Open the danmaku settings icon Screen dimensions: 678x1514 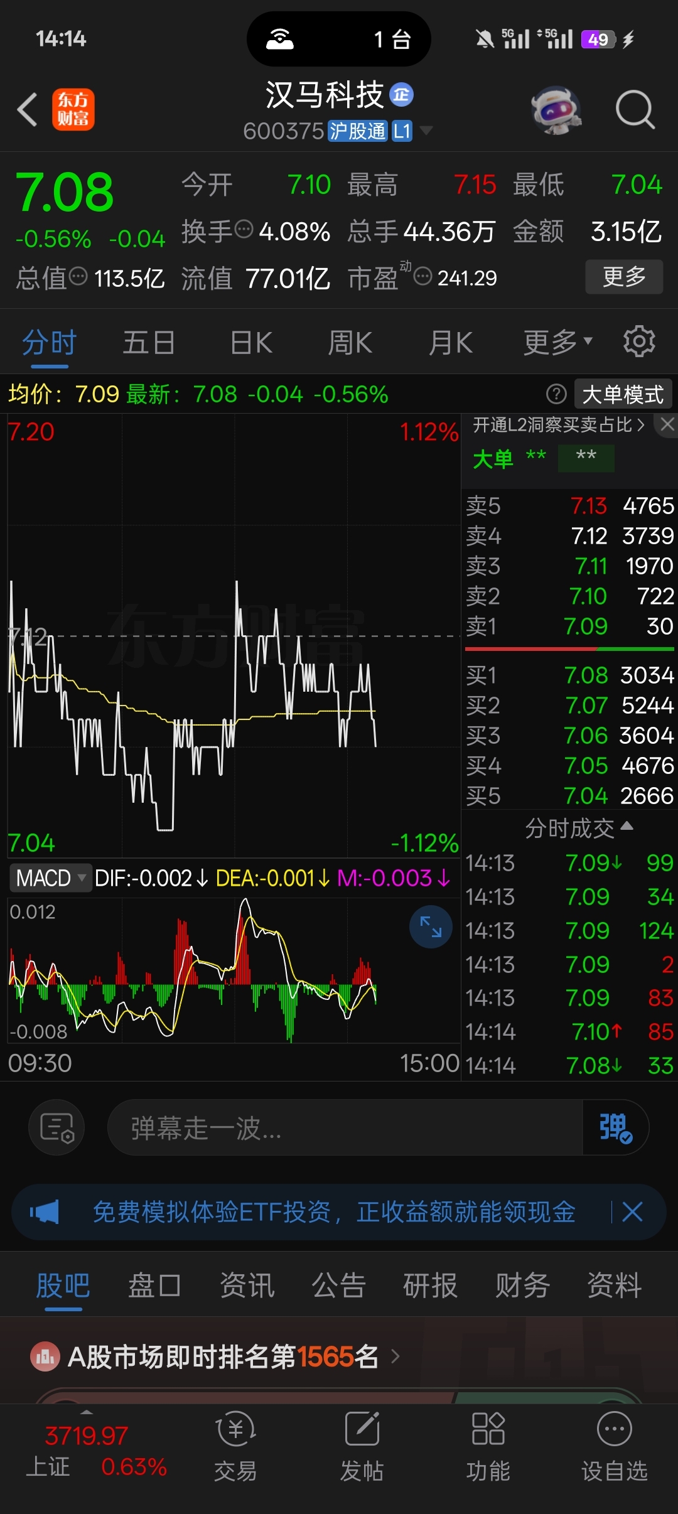click(56, 1127)
